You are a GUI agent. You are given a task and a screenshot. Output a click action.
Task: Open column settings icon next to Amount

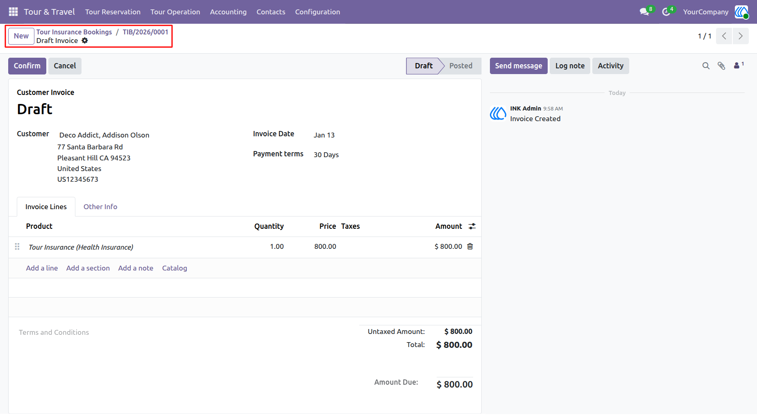click(472, 226)
